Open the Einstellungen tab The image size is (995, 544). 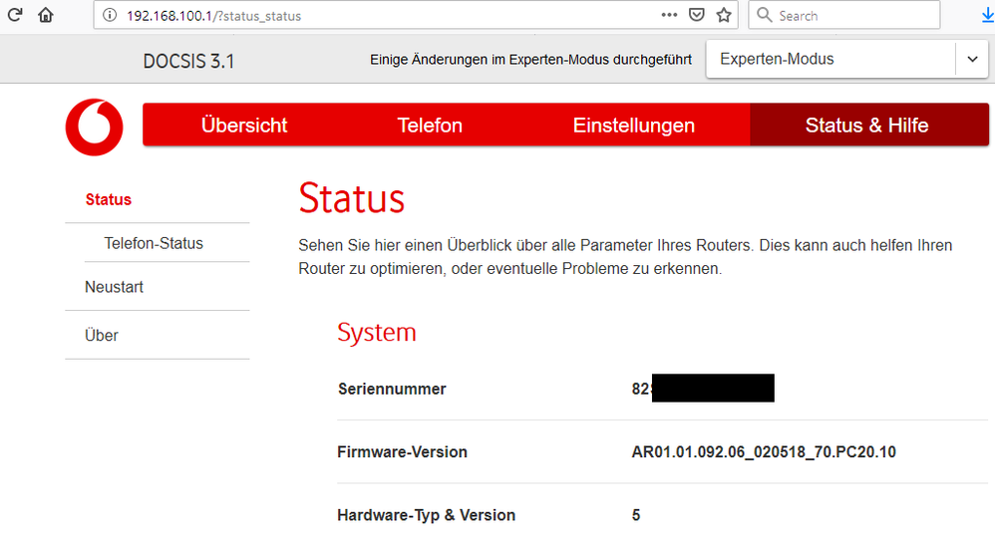pos(634,125)
